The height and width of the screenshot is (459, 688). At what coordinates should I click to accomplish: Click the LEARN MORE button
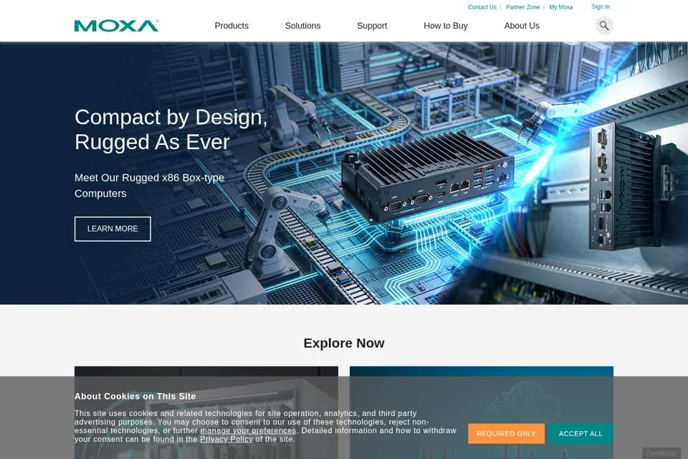click(113, 229)
